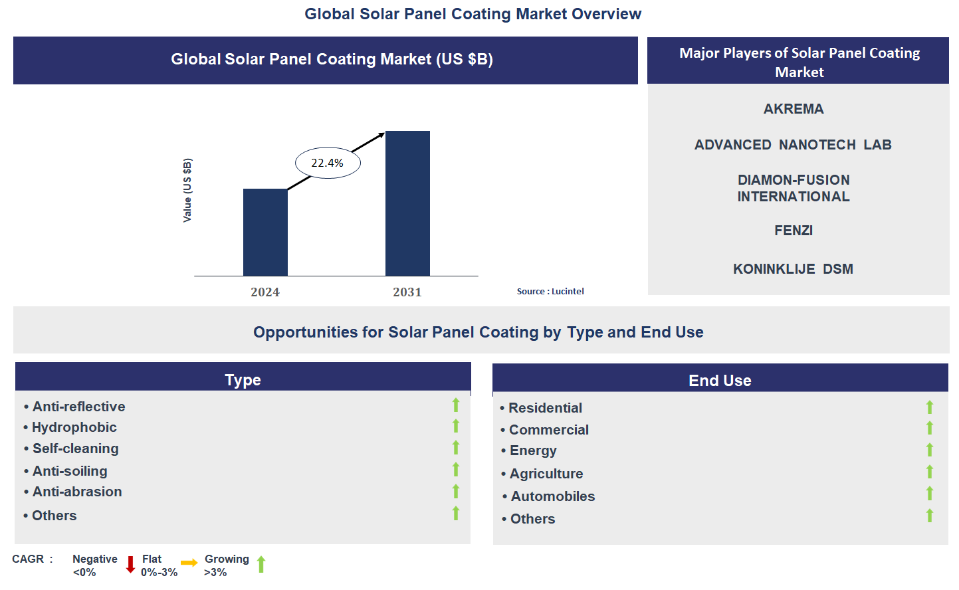The image size is (959, 590).
Task: Click the green arrow next to Hydrophobic
Action: (x=456, y=426)
